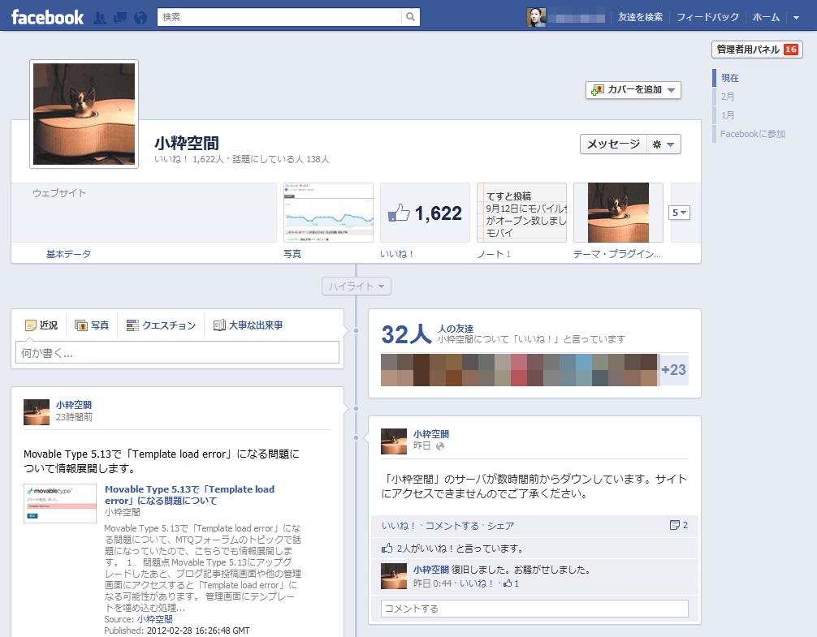Open the てすと投稿 note tile

point(521,213)
